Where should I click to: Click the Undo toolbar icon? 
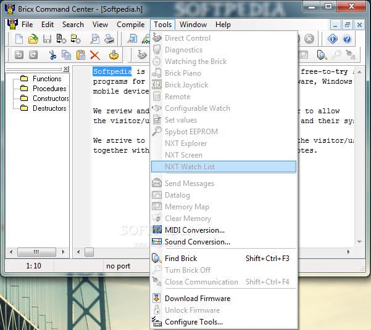pyautogui.click(x=19, y=55)
